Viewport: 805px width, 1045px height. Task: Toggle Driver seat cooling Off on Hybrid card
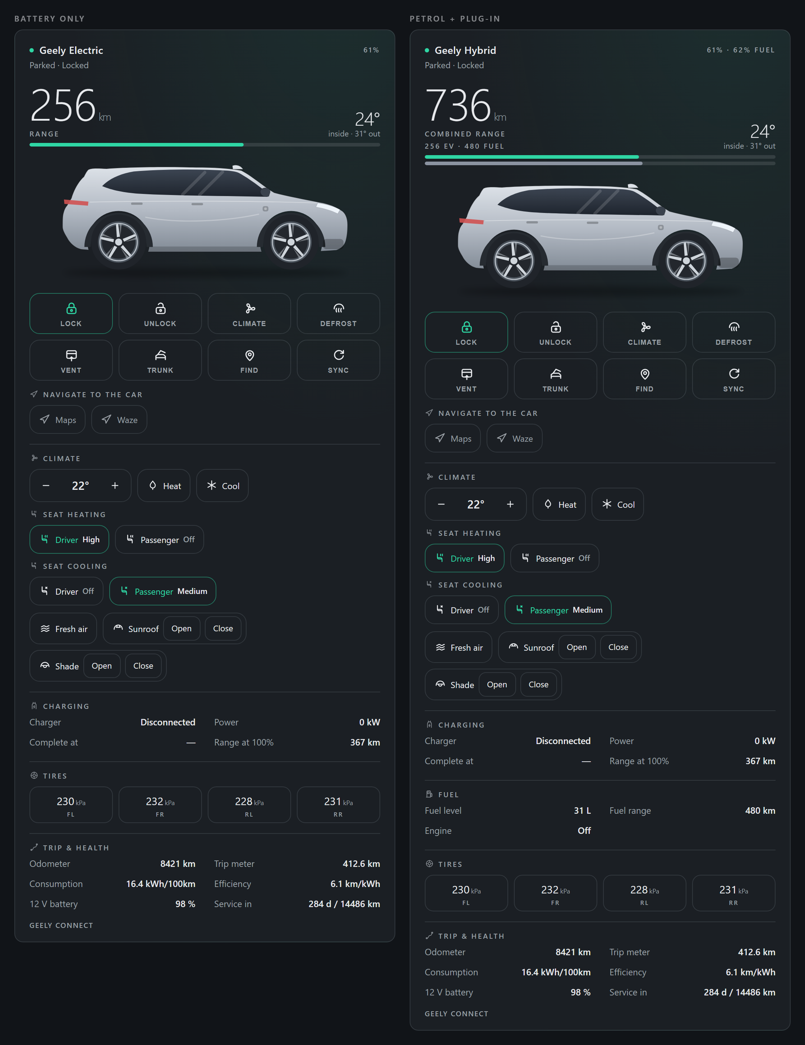(461, 610)
